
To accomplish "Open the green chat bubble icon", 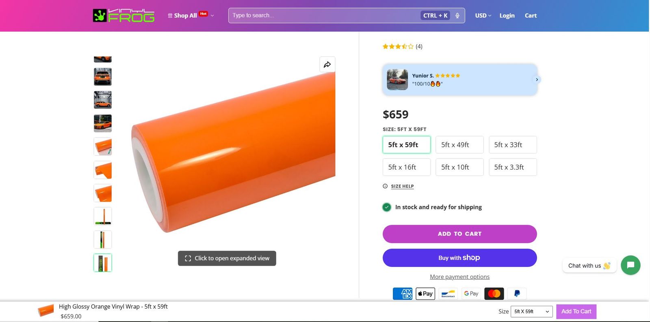I will point(630,265).
